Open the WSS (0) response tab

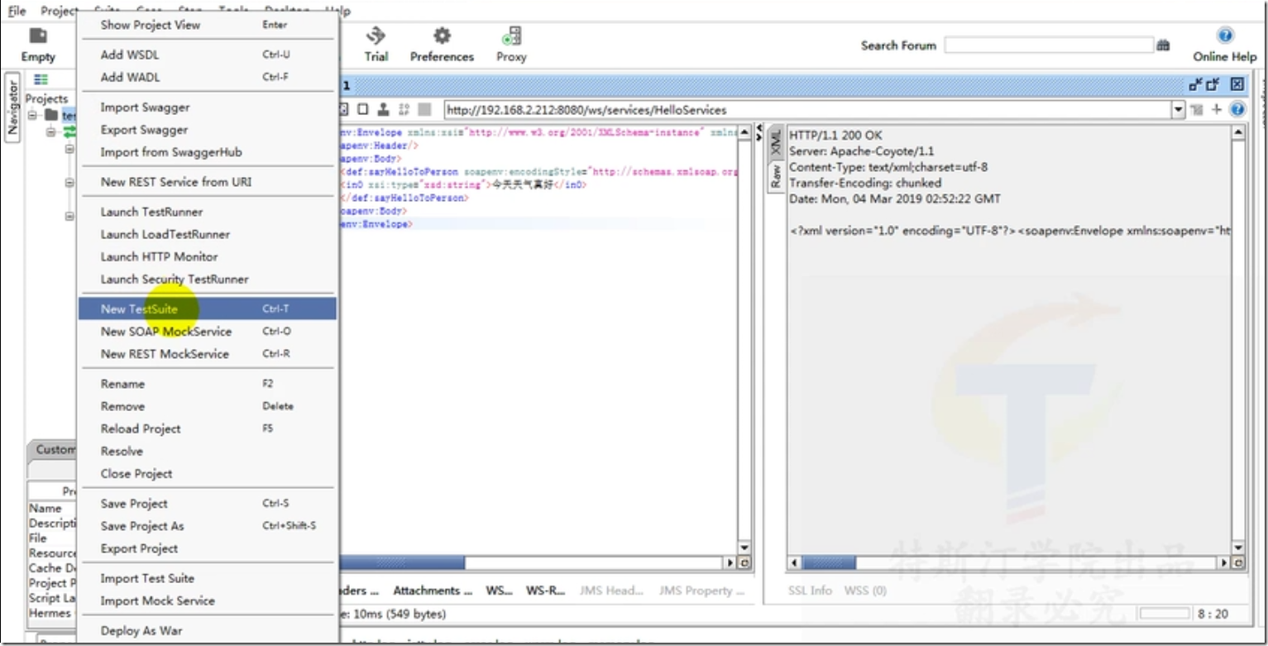click(x=865, y=591)
